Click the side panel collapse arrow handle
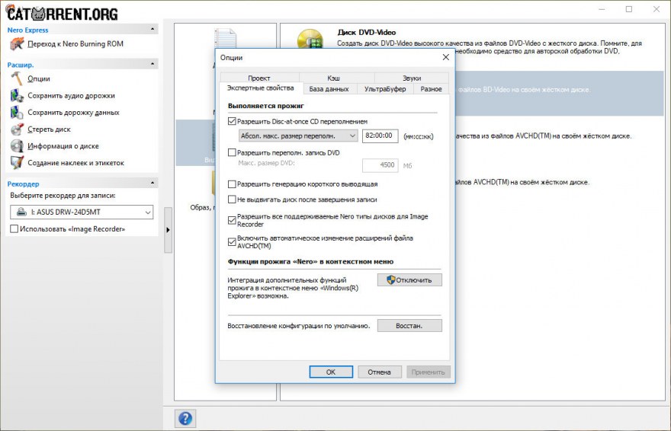Screen dimensions: 671x431 168,230
